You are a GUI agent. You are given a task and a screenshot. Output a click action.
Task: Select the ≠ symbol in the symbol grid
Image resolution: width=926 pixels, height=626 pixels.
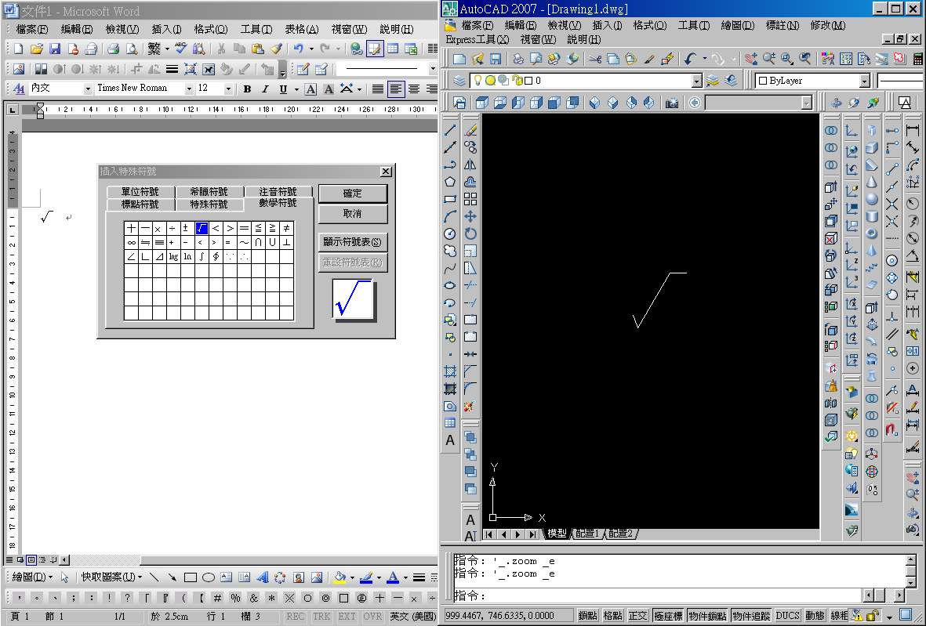(x=286, y=228)
